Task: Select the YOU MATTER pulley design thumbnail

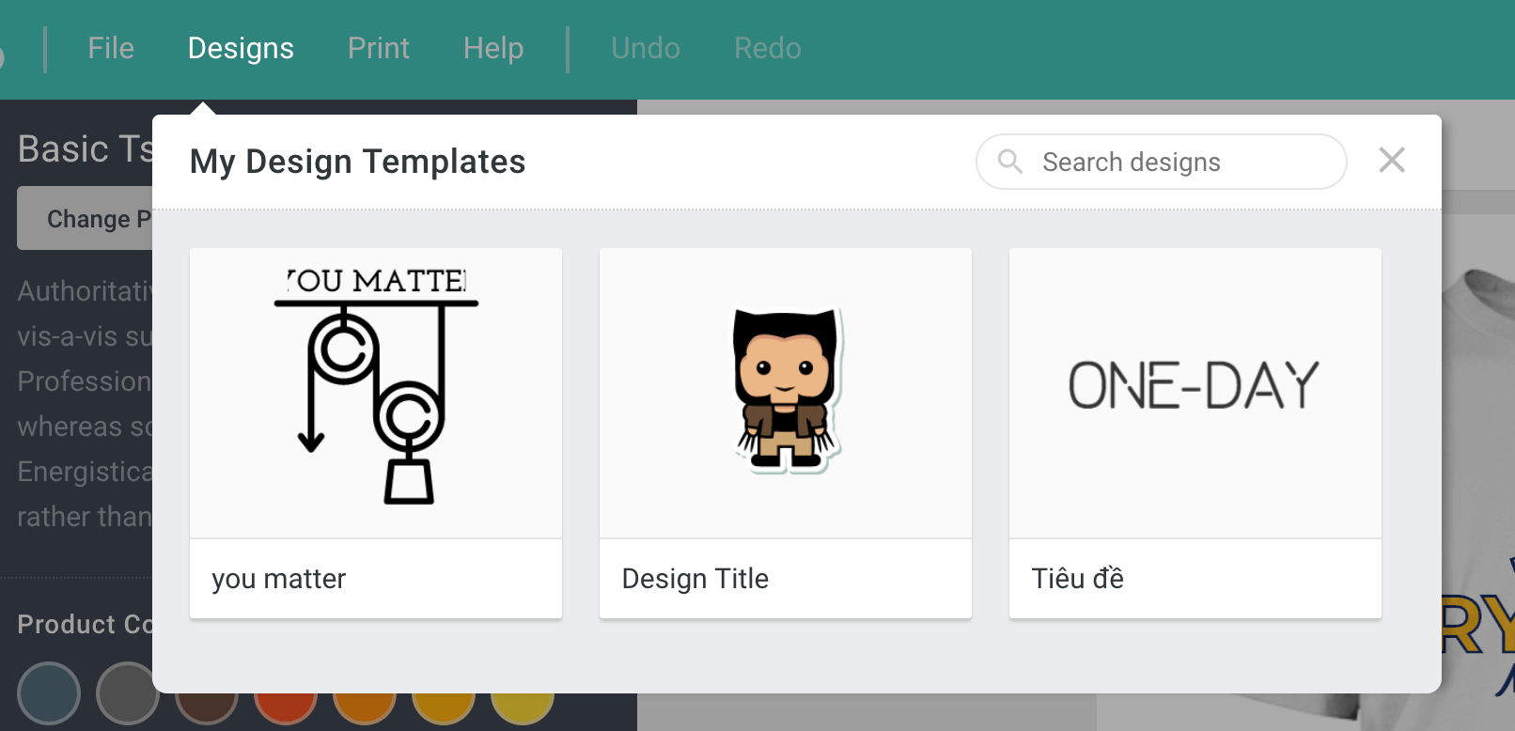Action: click(x=376, y=393)
